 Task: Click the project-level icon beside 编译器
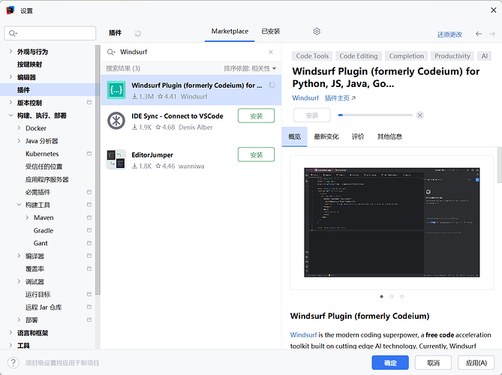[x=89, y=256]
